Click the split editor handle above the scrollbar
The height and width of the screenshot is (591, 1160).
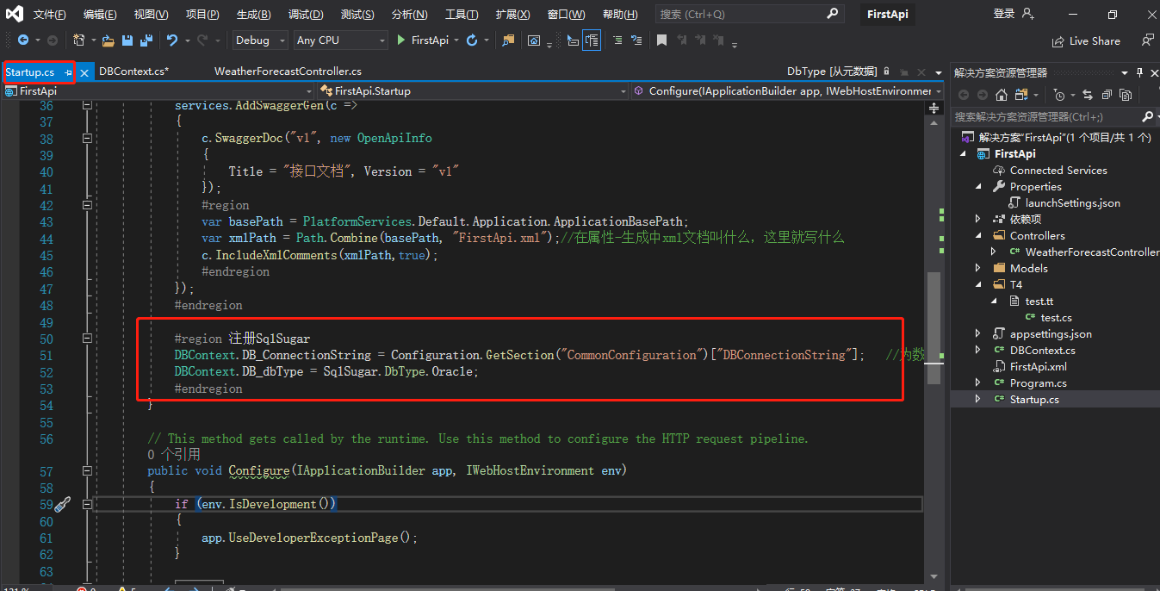[x=934, y=108]
